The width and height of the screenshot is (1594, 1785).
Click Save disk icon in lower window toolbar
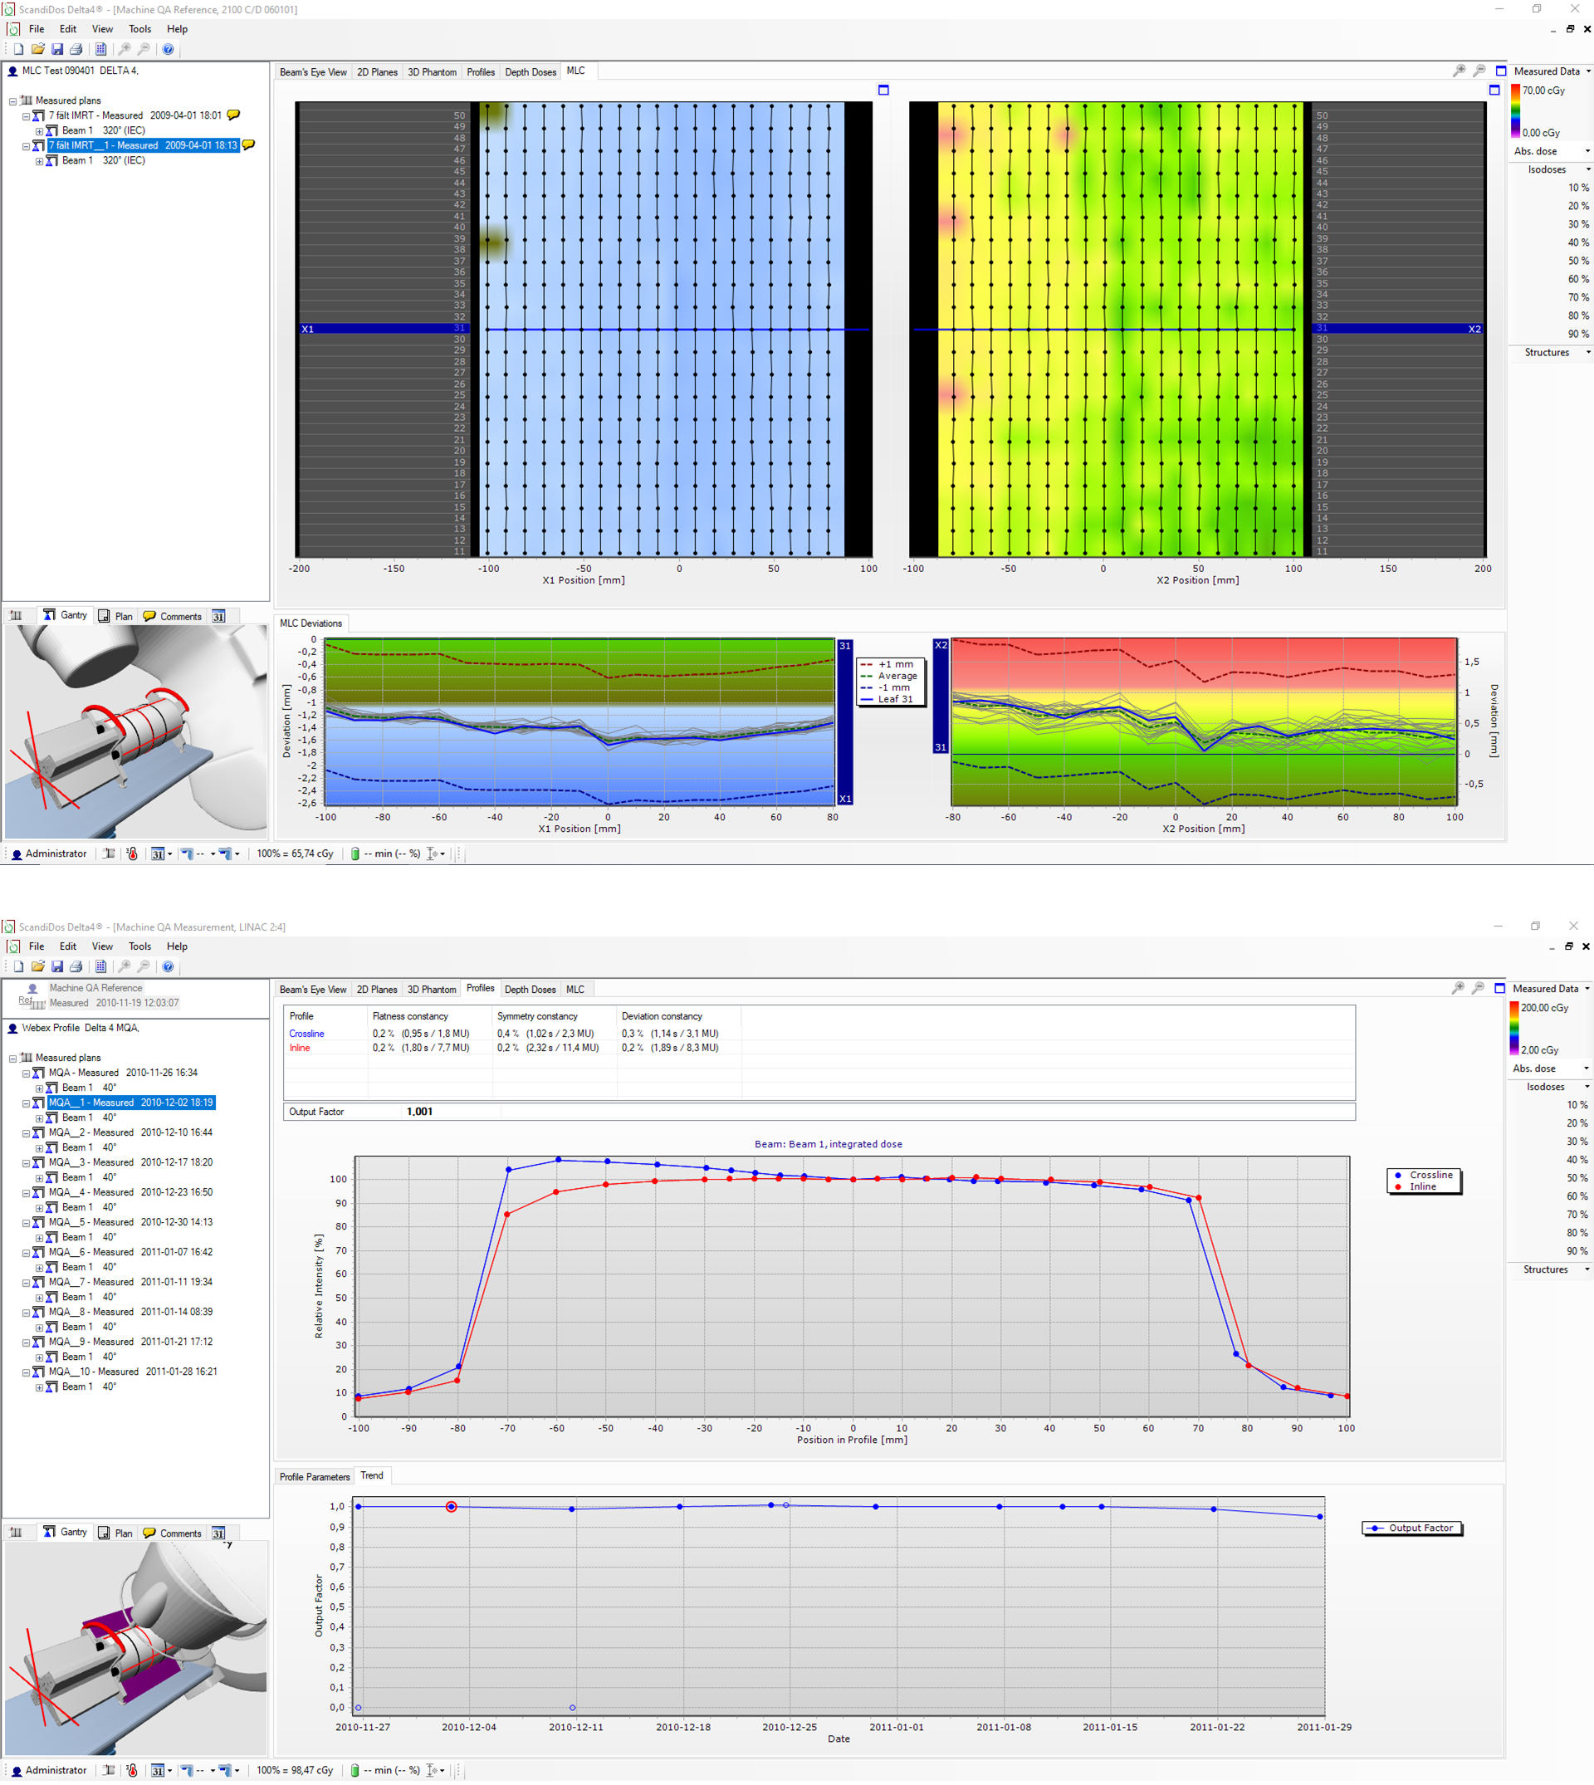(x=57, y=966)
